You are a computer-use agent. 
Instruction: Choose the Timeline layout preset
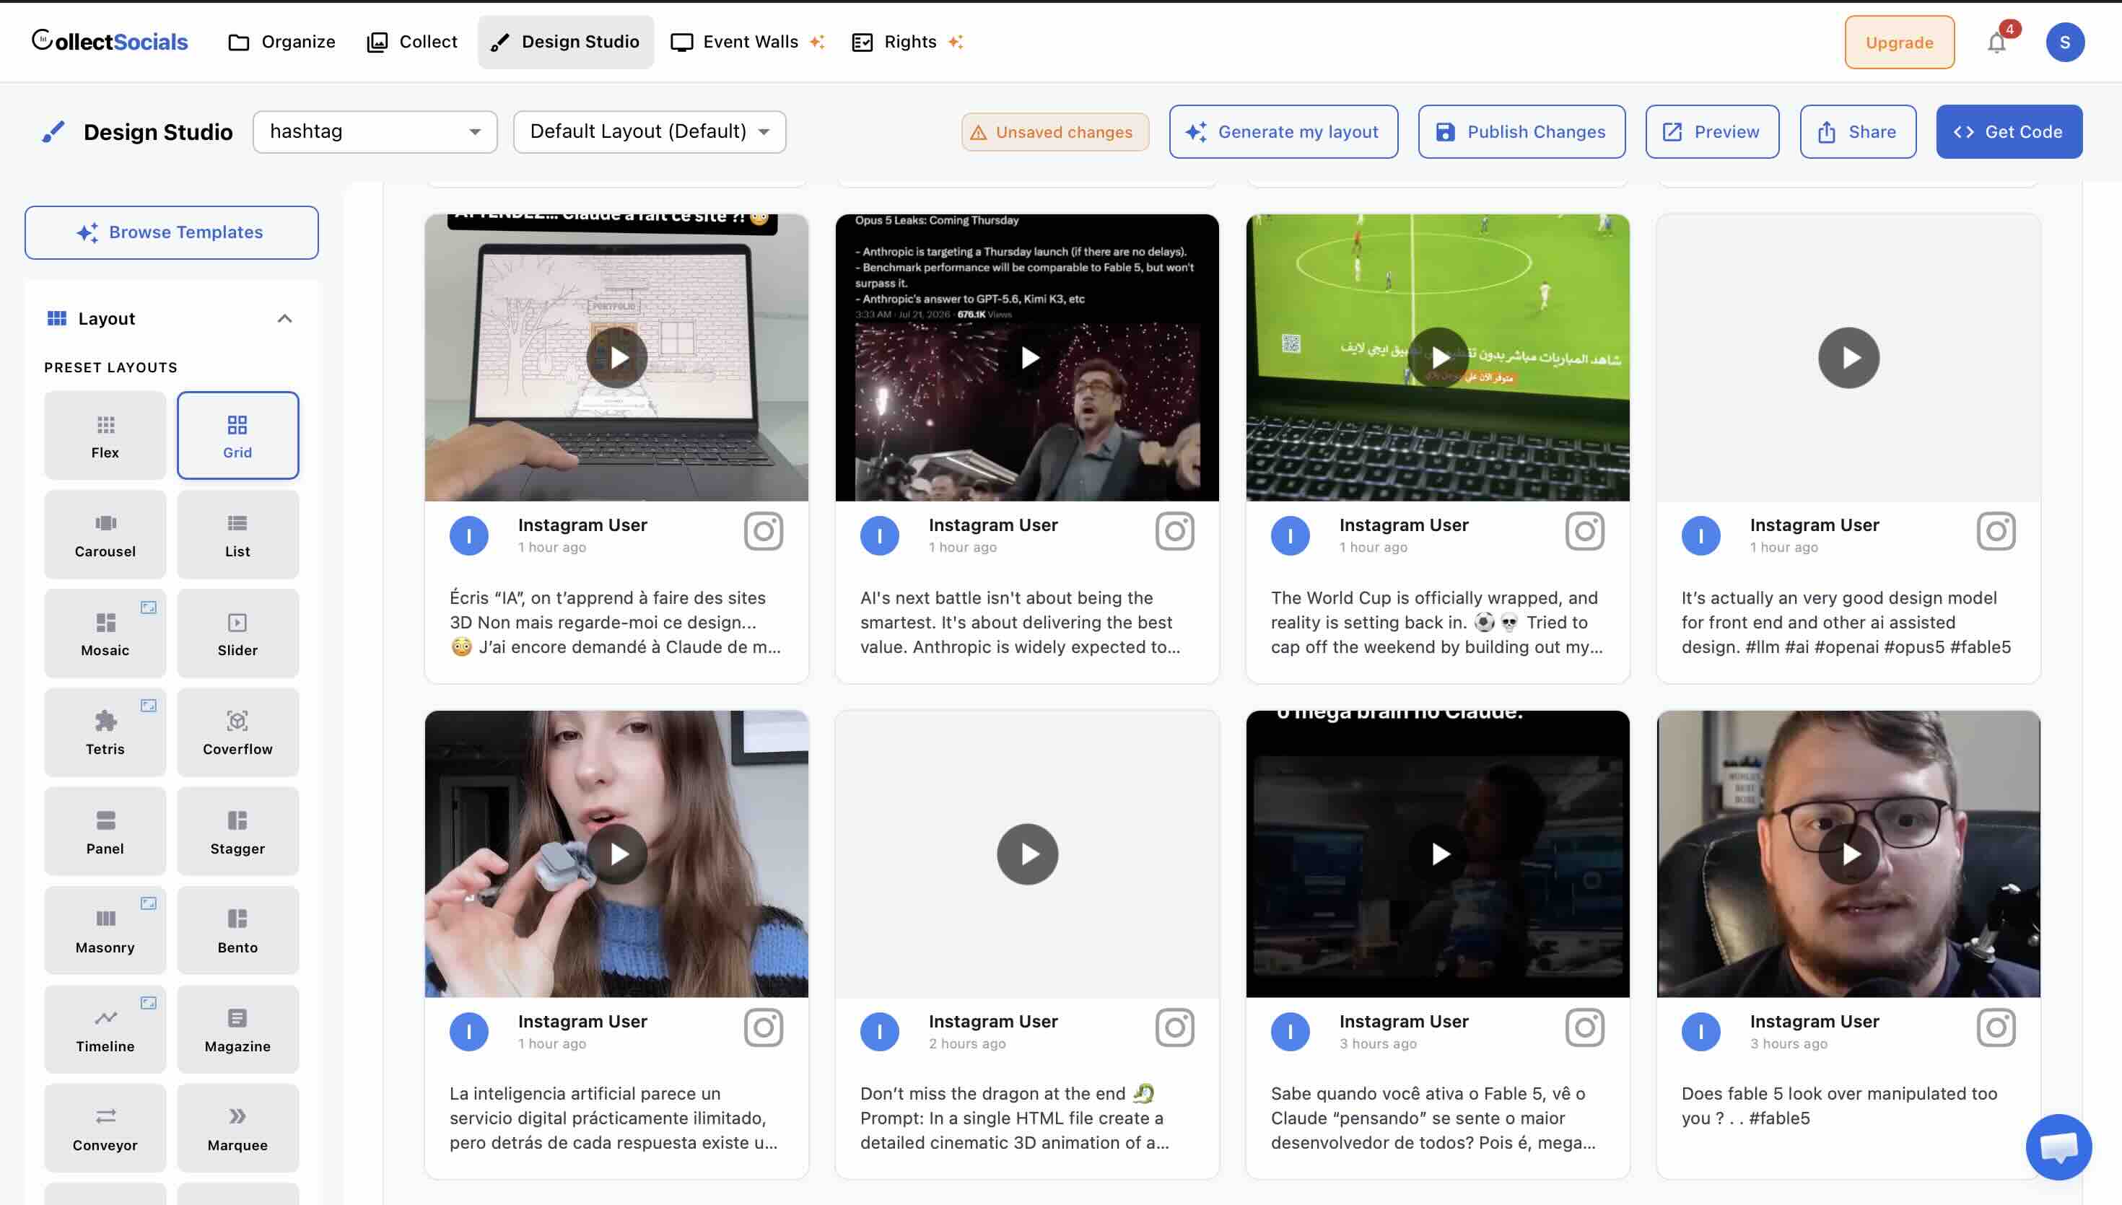pos(105,1030)
